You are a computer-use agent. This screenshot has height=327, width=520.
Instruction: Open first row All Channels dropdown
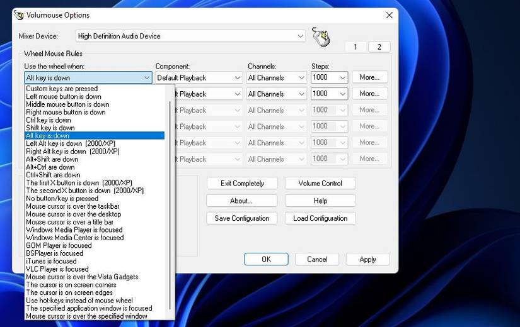click(x=276, y=78)
